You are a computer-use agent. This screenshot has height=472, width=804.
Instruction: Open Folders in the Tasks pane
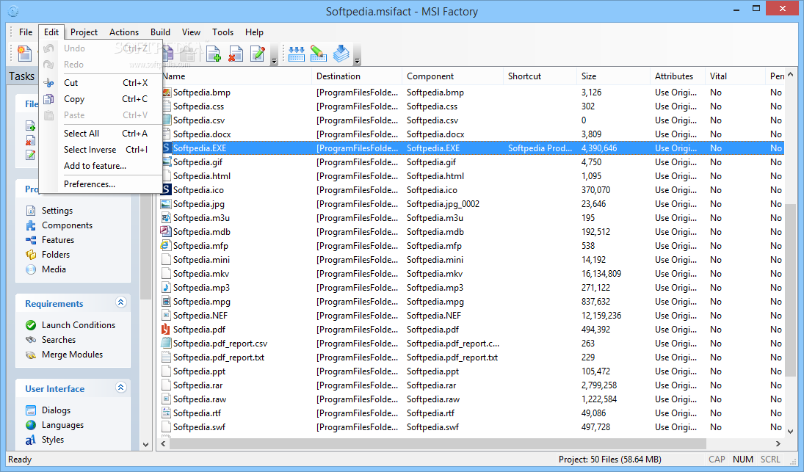[55, 255]
